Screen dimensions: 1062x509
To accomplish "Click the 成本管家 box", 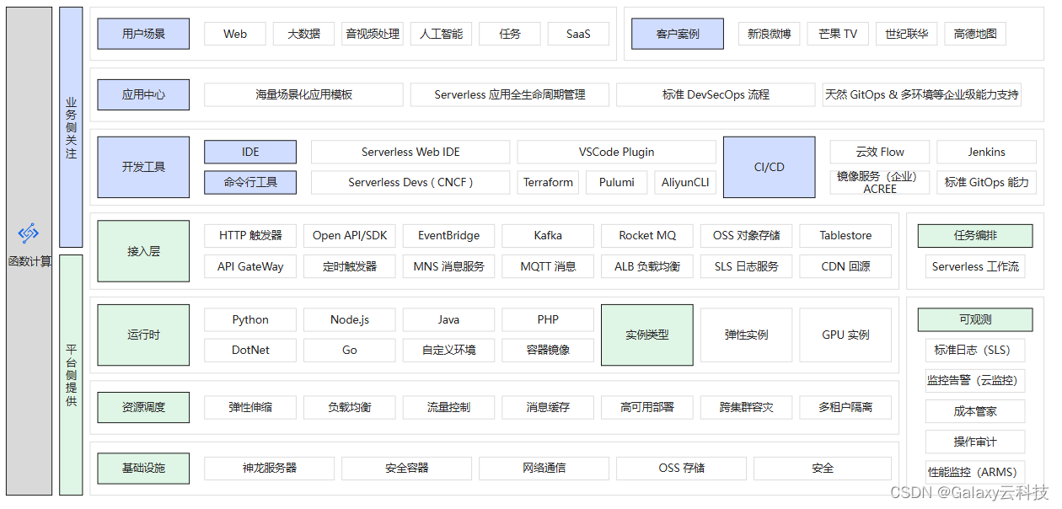I will tap(975, 411).
